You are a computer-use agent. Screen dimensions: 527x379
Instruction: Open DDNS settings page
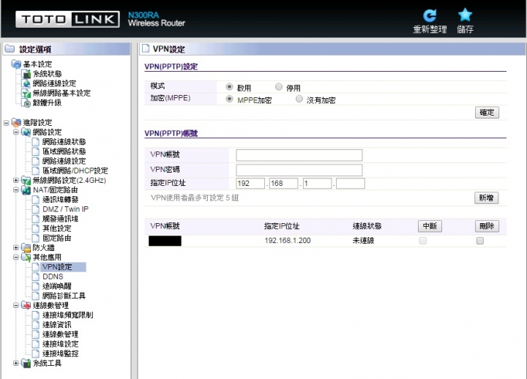coord(53,277)
